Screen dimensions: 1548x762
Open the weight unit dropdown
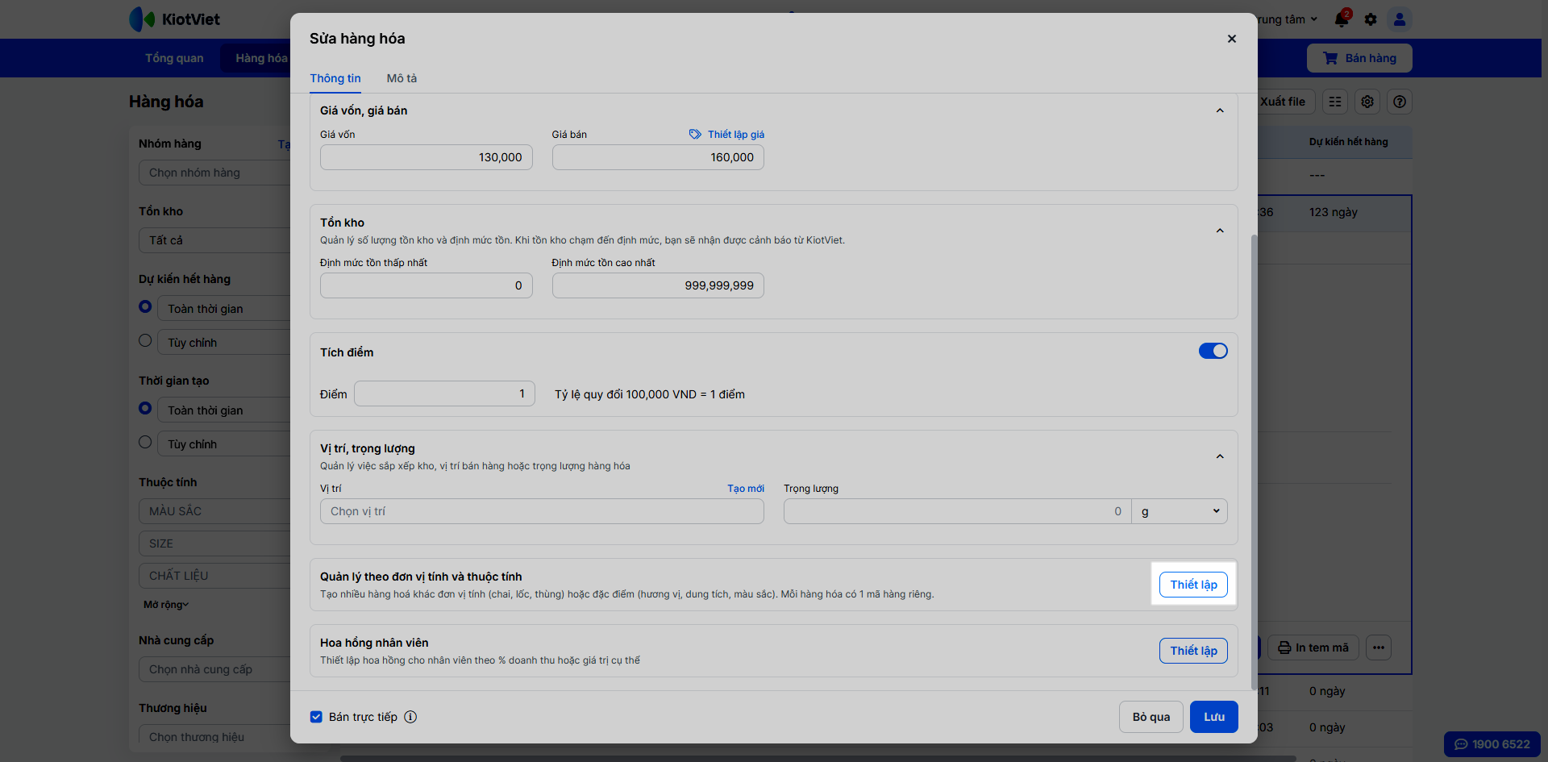(x=1179, y=511)
